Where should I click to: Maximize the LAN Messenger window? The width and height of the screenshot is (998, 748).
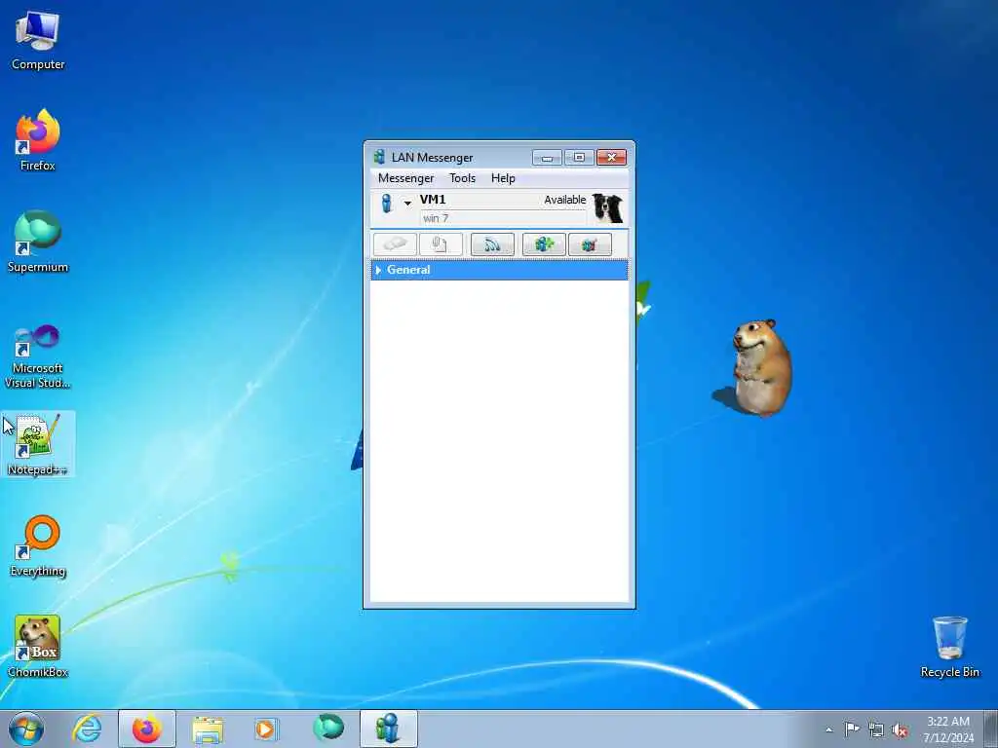point(579,157)
